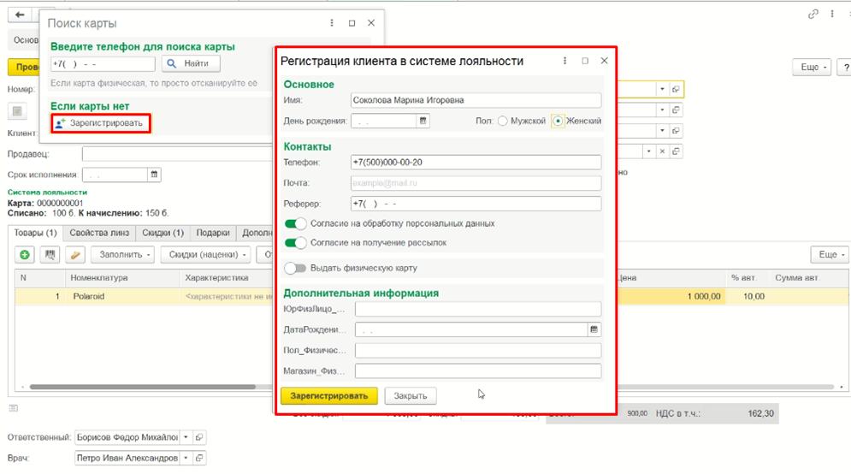Click the pencil edit icon in goods toolbar
Screen dimensions: 851x474
(x=75, y=255)
